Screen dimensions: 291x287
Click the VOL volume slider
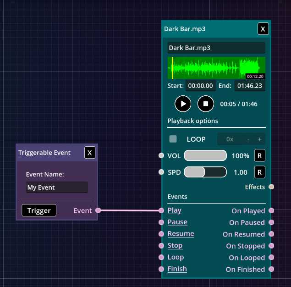[205, 156]
